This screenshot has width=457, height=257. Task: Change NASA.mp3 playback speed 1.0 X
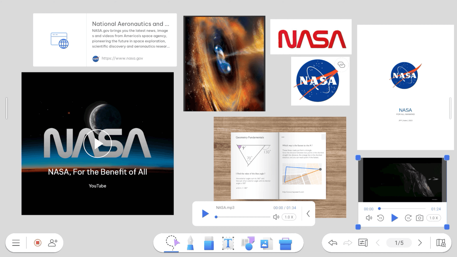pos(289,217)
